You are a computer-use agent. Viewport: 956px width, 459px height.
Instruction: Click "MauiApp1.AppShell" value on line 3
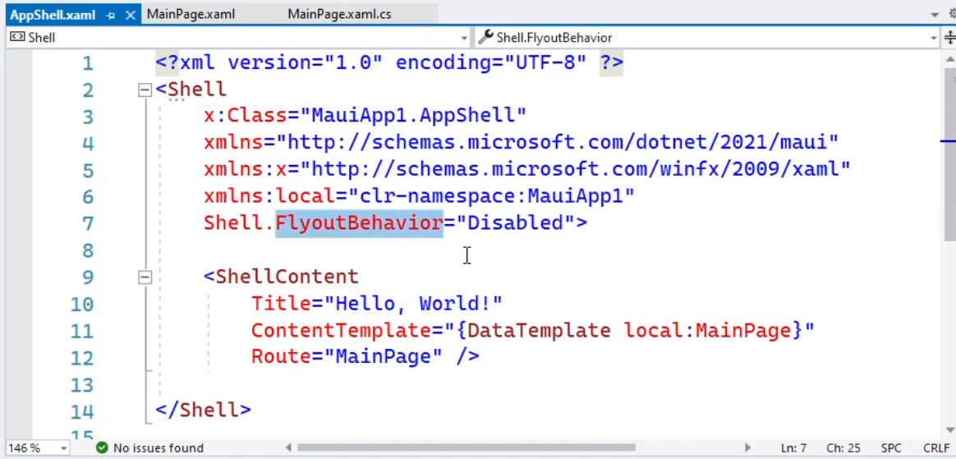413,115
